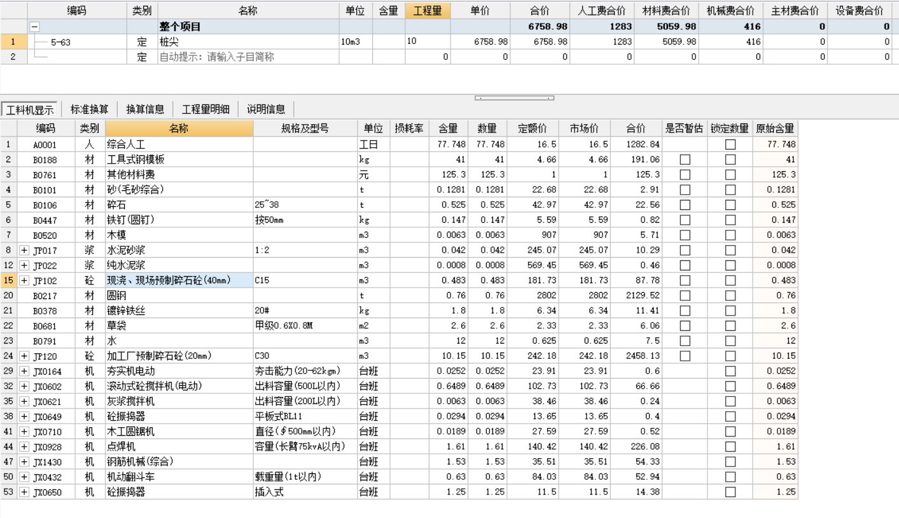Expand the JP017 水泥砂浆 row
Viewport: 899px width, 518px height.
pos(25,251)
